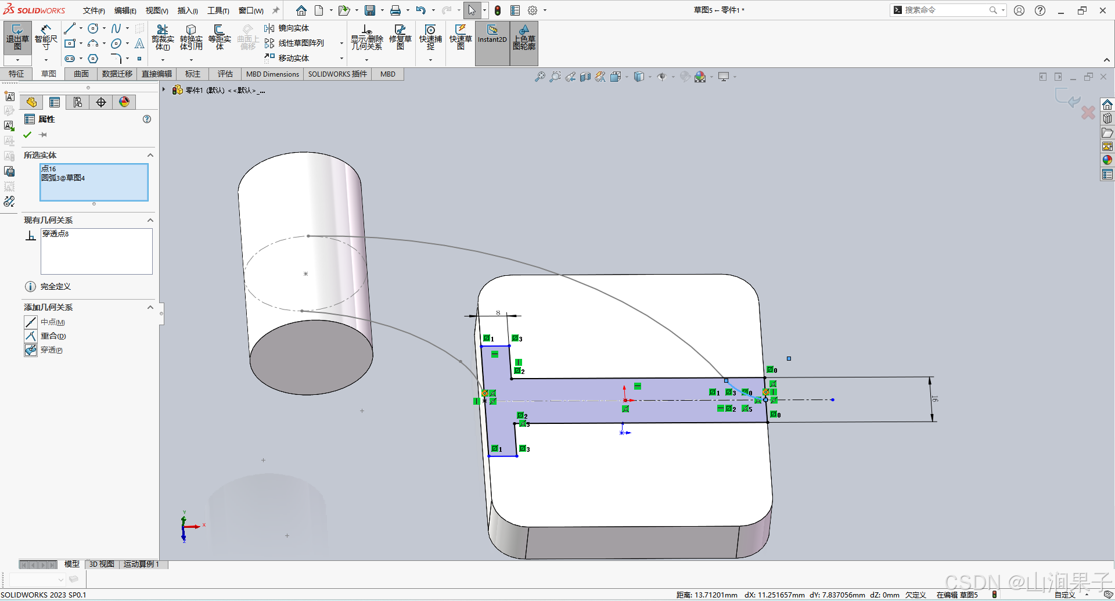
Task: Click the green checkmark to confirm properties
Action: click(27, 134)
